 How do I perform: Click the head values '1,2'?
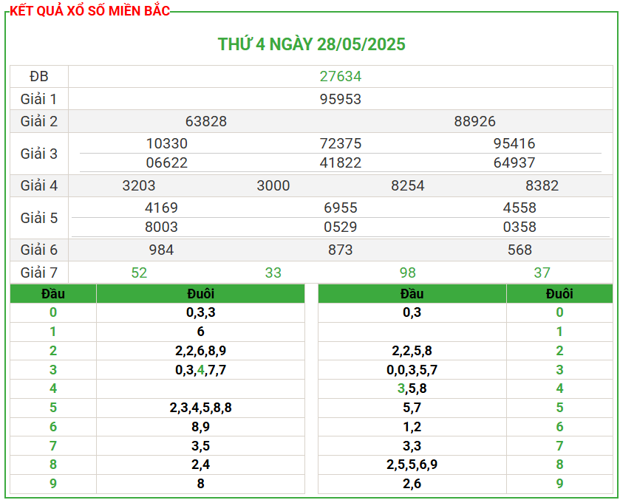[412, 426]
